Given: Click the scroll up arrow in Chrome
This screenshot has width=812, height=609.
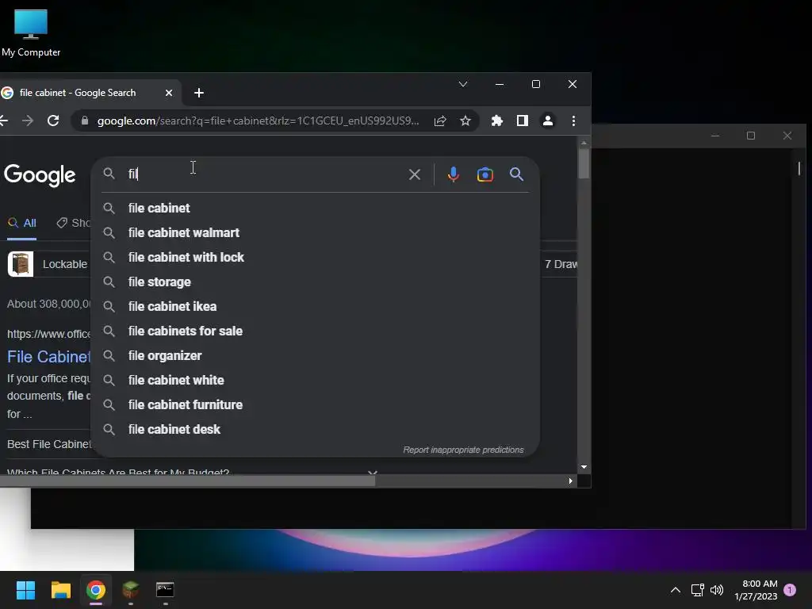Looking at the screenshot, I should click(x=584, y=143).
